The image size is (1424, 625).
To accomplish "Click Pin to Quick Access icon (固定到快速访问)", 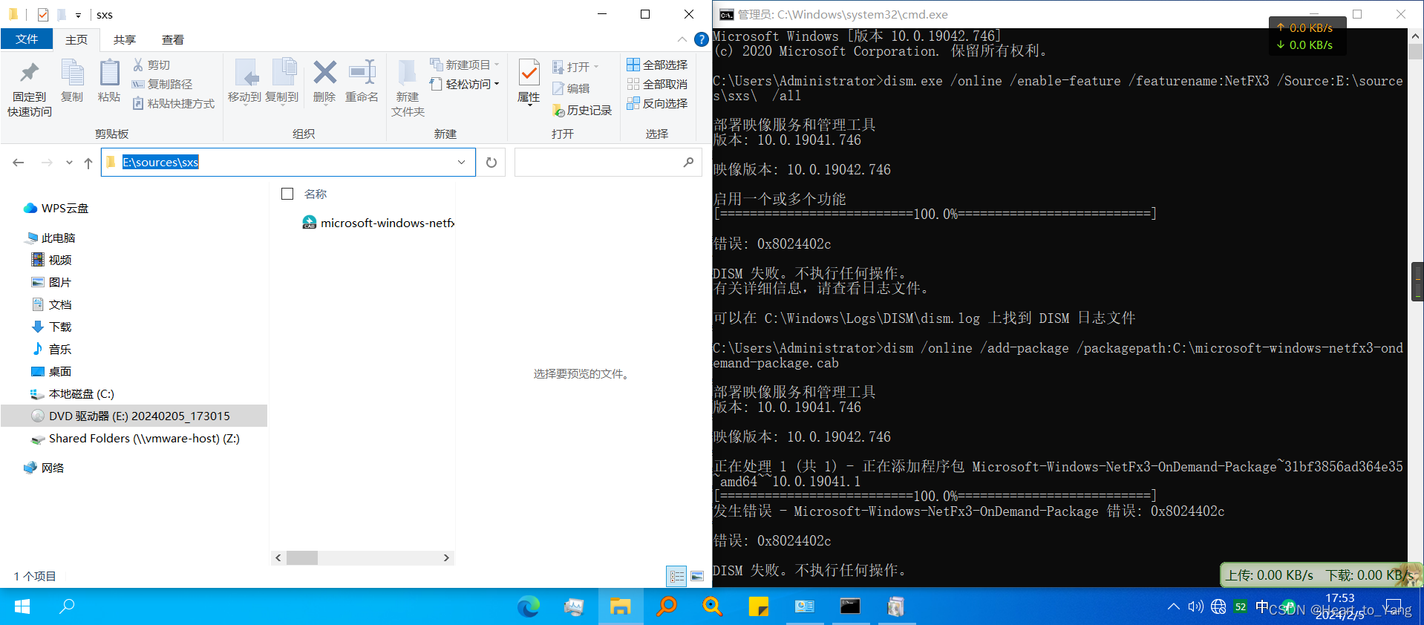I will [30, 88].
